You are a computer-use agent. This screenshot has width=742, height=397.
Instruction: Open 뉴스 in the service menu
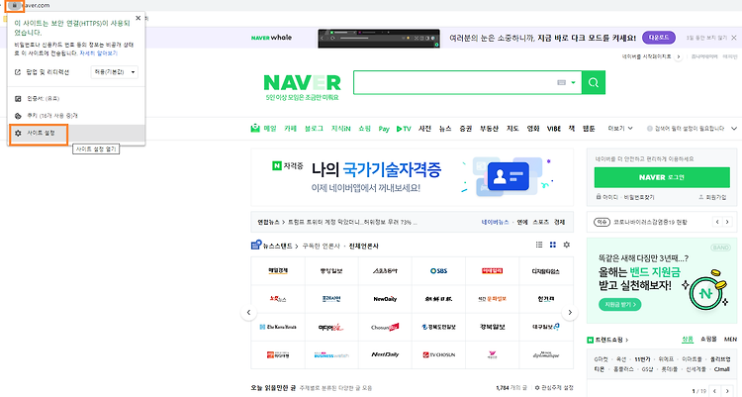click(x=445, y=129)
